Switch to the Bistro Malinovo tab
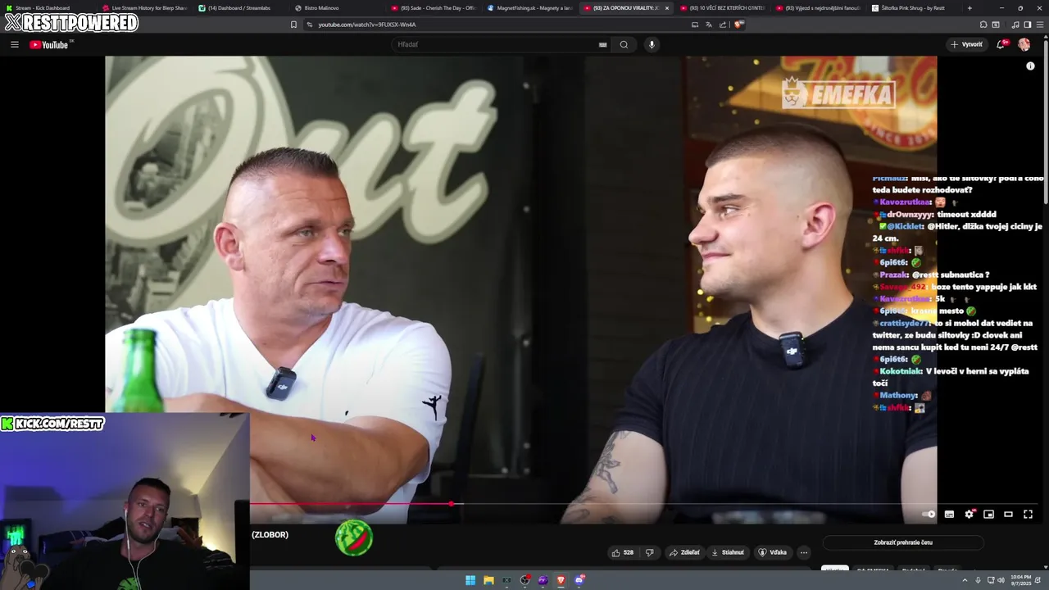This screenshot has height=590, width=1049. [336, 8]
